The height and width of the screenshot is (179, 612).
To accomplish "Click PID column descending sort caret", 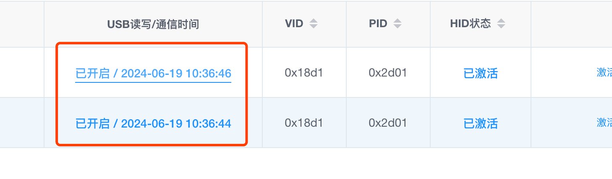I will (x=397, y=26).
